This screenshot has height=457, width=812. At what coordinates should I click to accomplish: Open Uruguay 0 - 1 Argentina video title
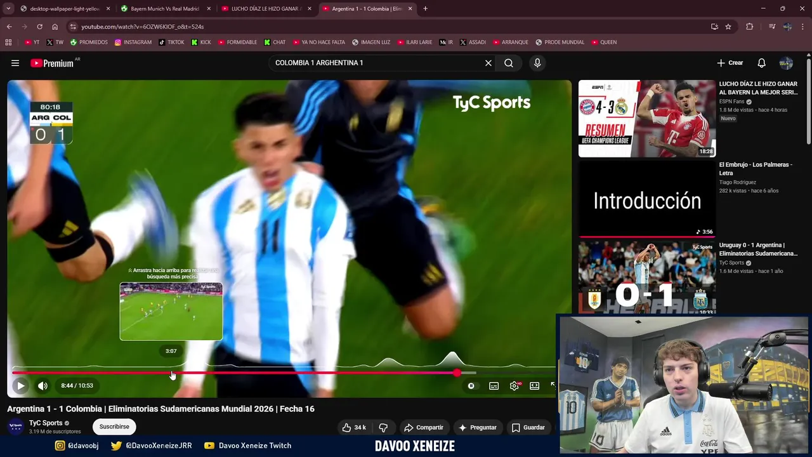click(x=758, y=249)
